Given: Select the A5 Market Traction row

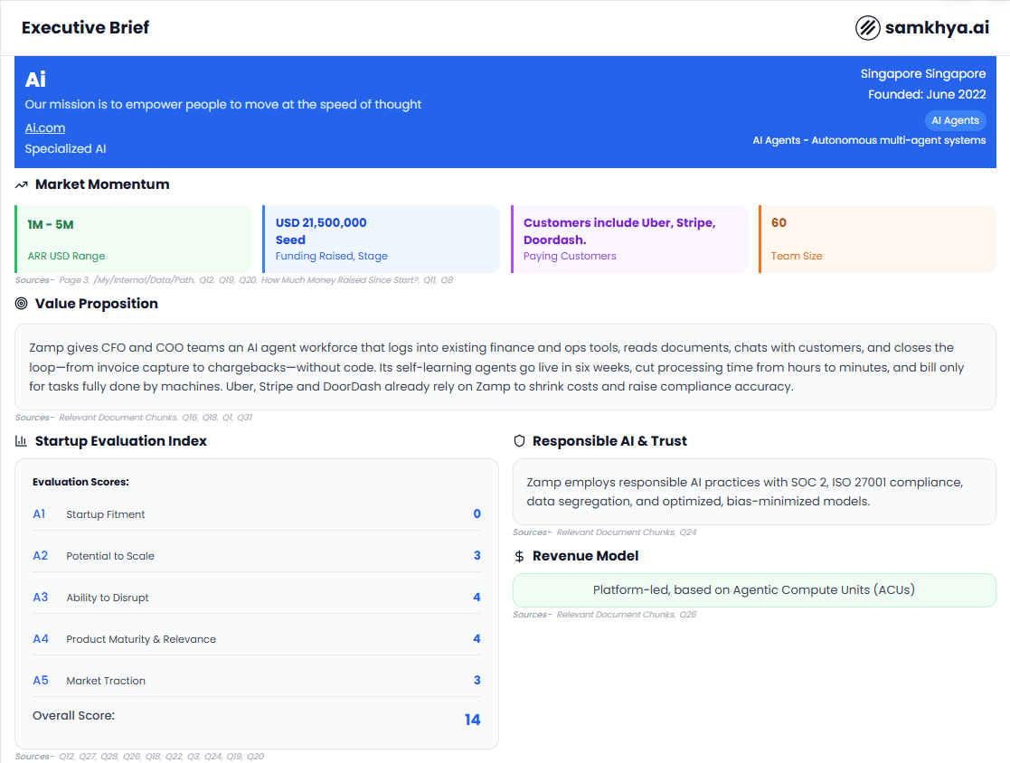Looking at the screenshot, I should pos(257,681).
